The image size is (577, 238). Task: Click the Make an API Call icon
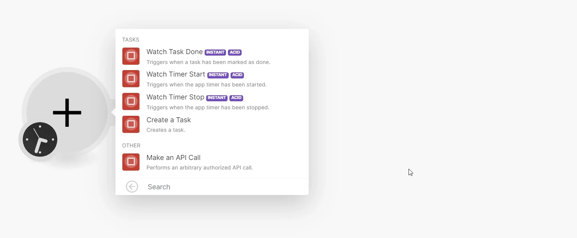point(131,162)
